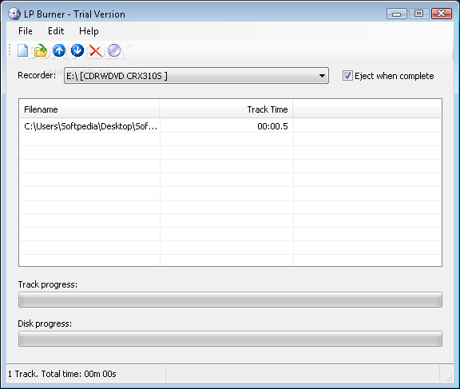The height and width of the screenshot is (389, 460).
Task: Click the Recorder label
Action: [37, 75]
